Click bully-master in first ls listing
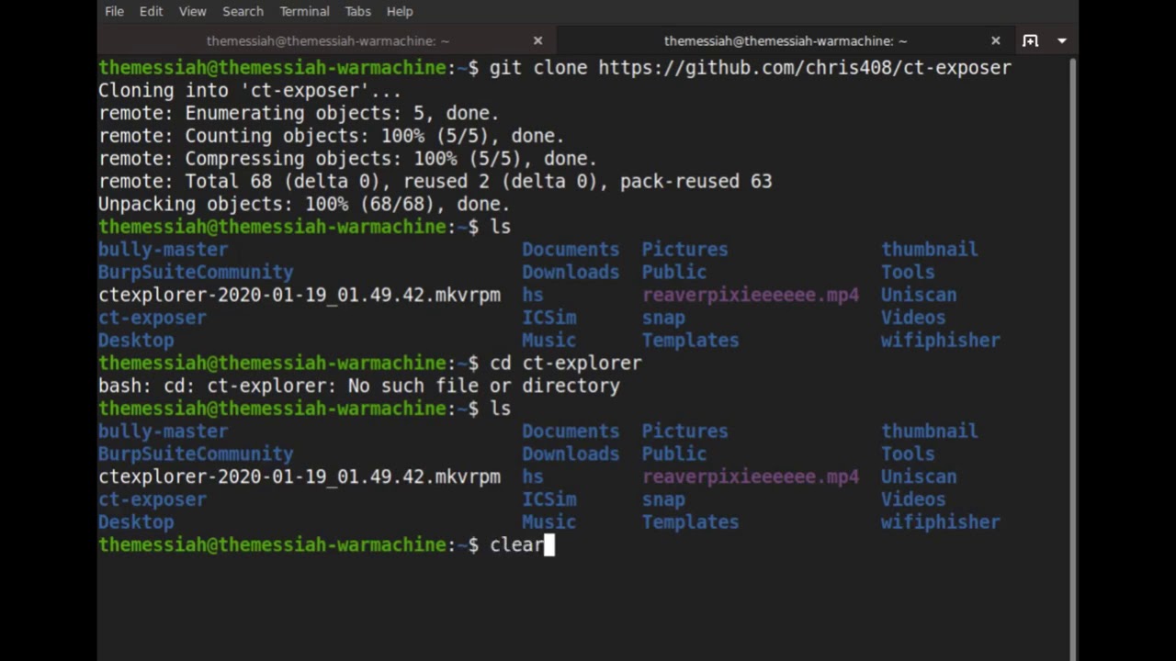 (163, 250)
